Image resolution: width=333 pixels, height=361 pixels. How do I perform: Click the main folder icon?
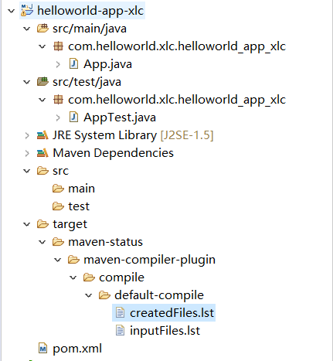[x=58, y=189]
